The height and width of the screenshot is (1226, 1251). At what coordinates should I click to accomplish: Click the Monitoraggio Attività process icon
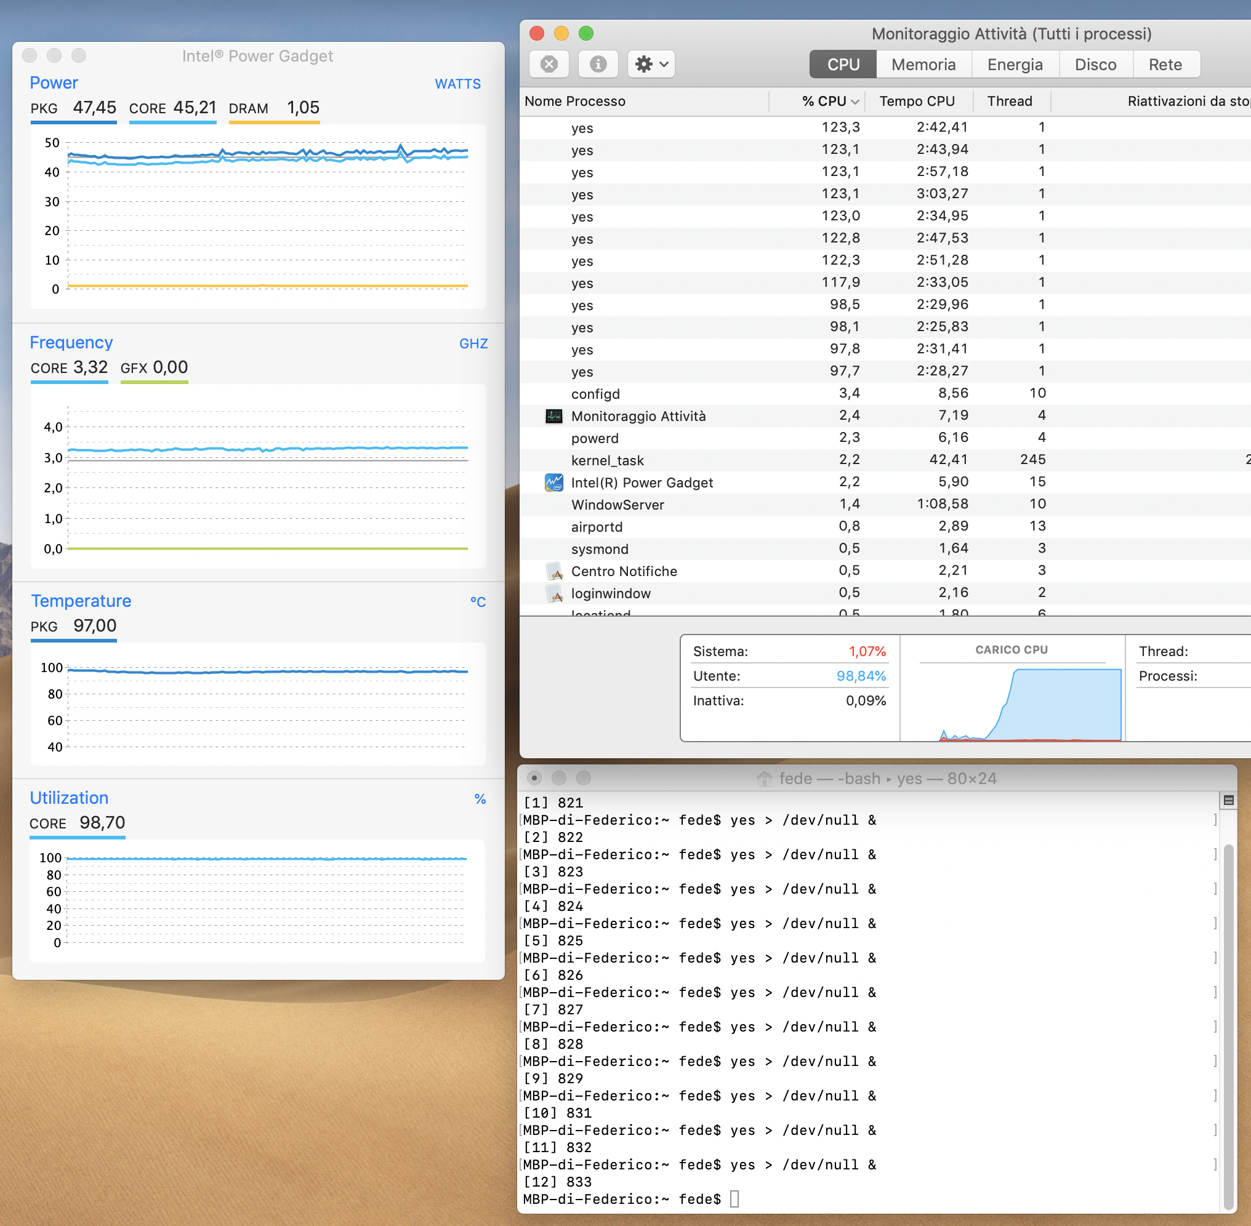(x=553, y=416)
